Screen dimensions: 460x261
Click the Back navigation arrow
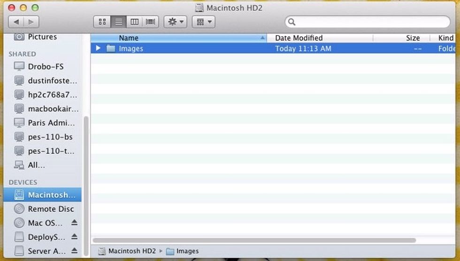coord(16,22)
